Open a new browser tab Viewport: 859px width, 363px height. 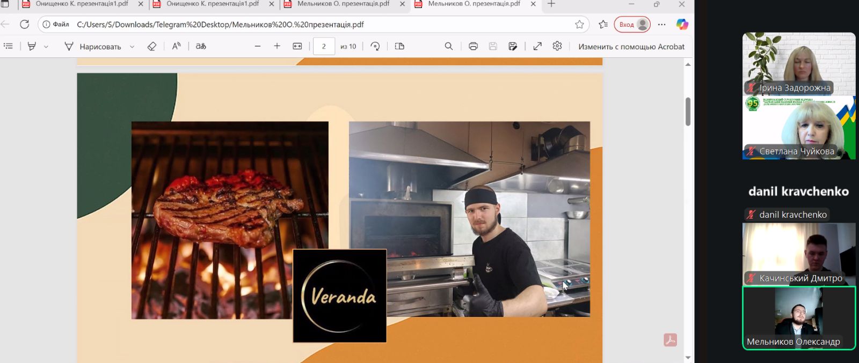coord(551,4)
